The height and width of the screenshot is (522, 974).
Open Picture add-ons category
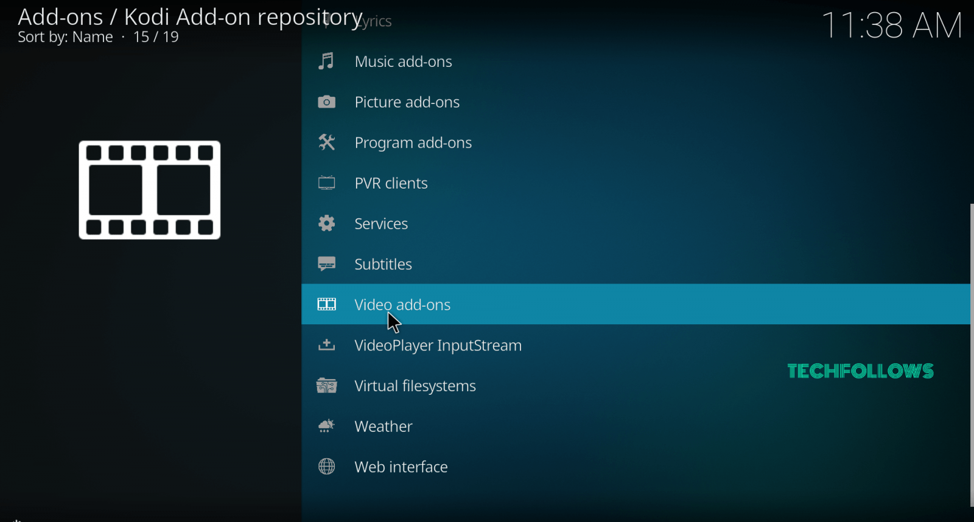pyautogui.click(x=636, y=102)
